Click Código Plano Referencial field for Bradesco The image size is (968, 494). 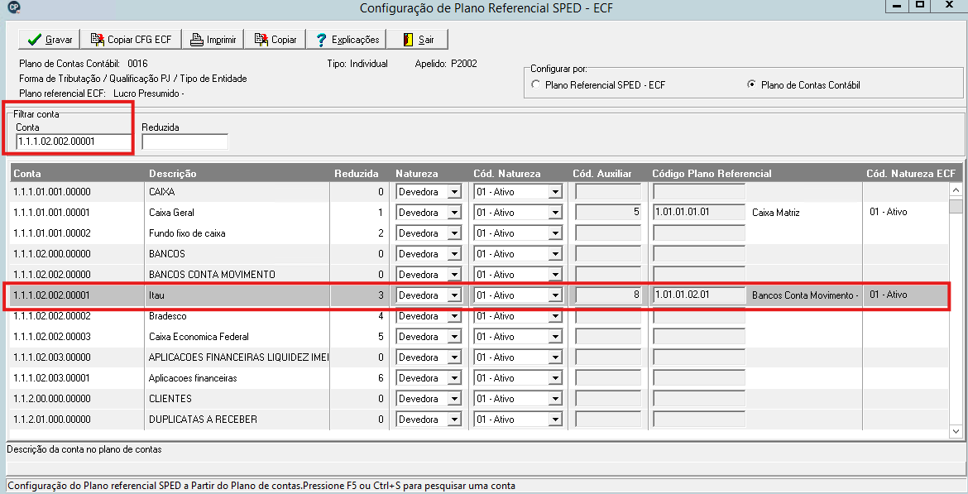click(x=699, y=315)
